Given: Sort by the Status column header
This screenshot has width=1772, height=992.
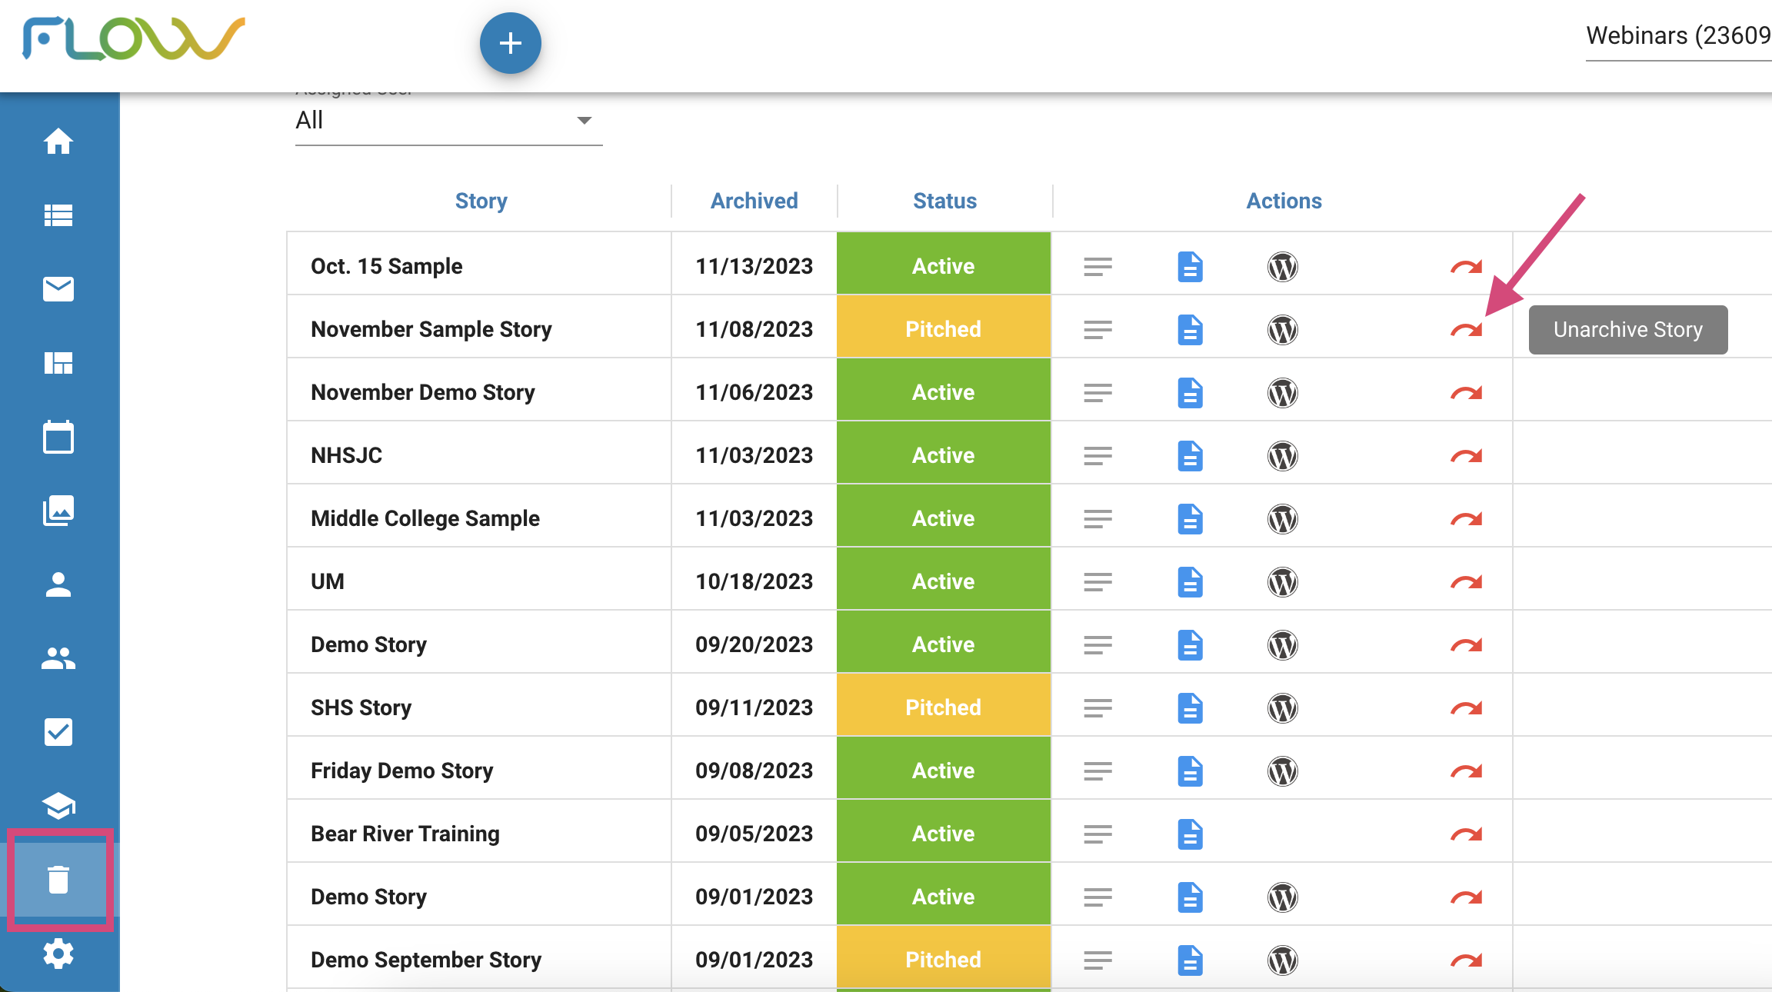Looking at the screenshot, I should pyautogui.click(x=944, y=201).
